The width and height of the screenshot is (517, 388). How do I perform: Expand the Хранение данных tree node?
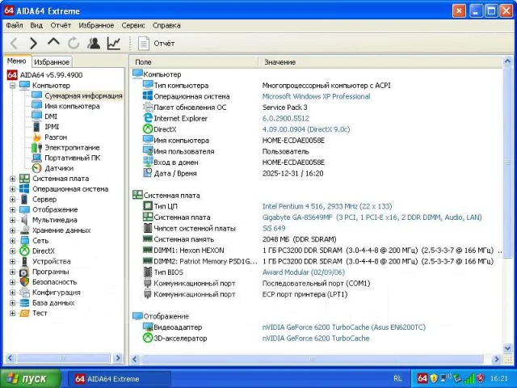pos(13,230)
